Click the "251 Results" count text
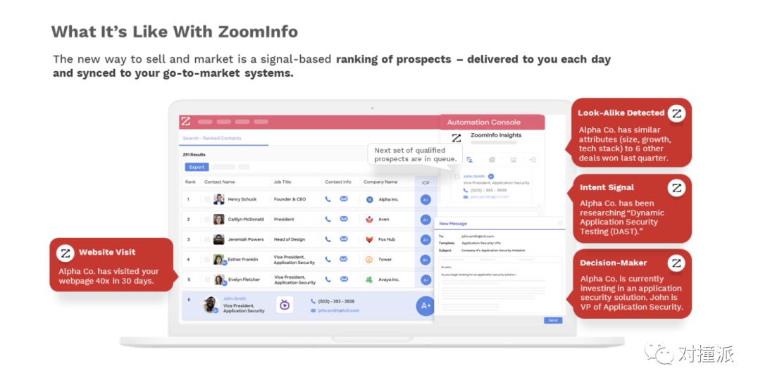The width and height of the screenshot is (758, 385). point(194,155)
